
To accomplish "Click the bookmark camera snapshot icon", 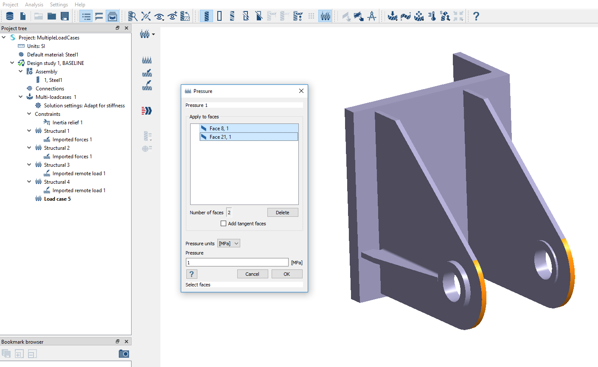I will pos(124,353).
